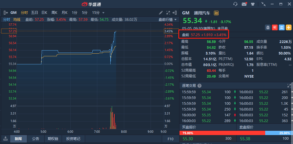293x144 pixels.
Task: Click the 委比 value 50.00%
Action: 285,53
